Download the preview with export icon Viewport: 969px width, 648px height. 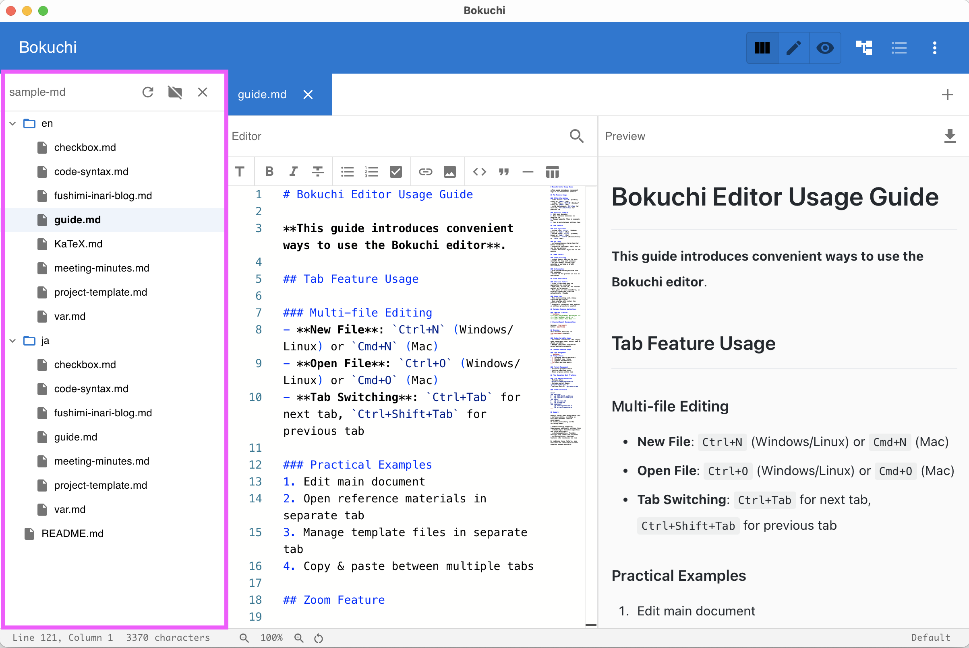coord(950,136)
